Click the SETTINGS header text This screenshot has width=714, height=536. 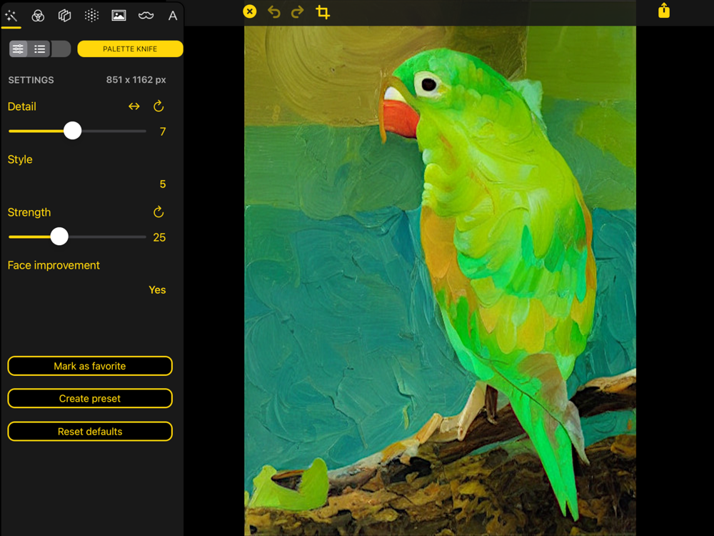tap(31, 80)
